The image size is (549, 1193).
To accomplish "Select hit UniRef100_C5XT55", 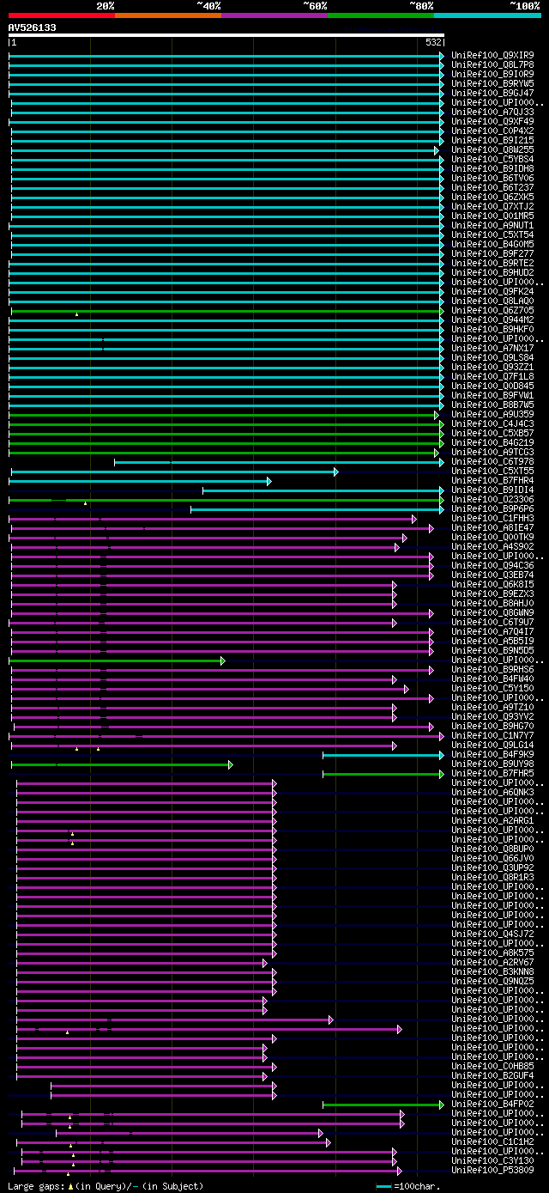I will tap(492, 471).
